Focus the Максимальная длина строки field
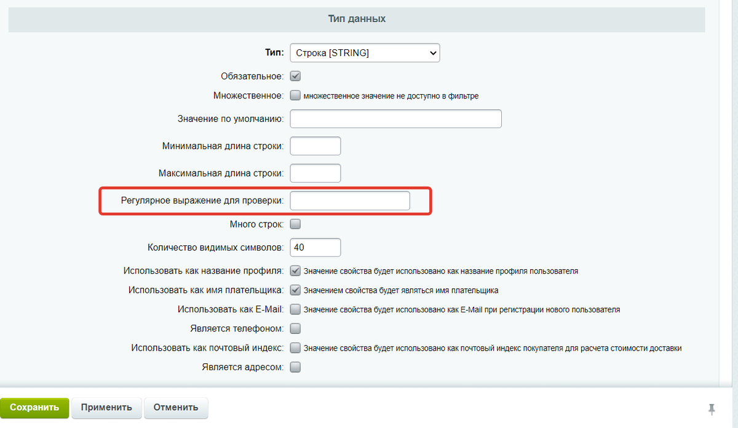Screen dimensions: 738x428 [x=315, y=173]
